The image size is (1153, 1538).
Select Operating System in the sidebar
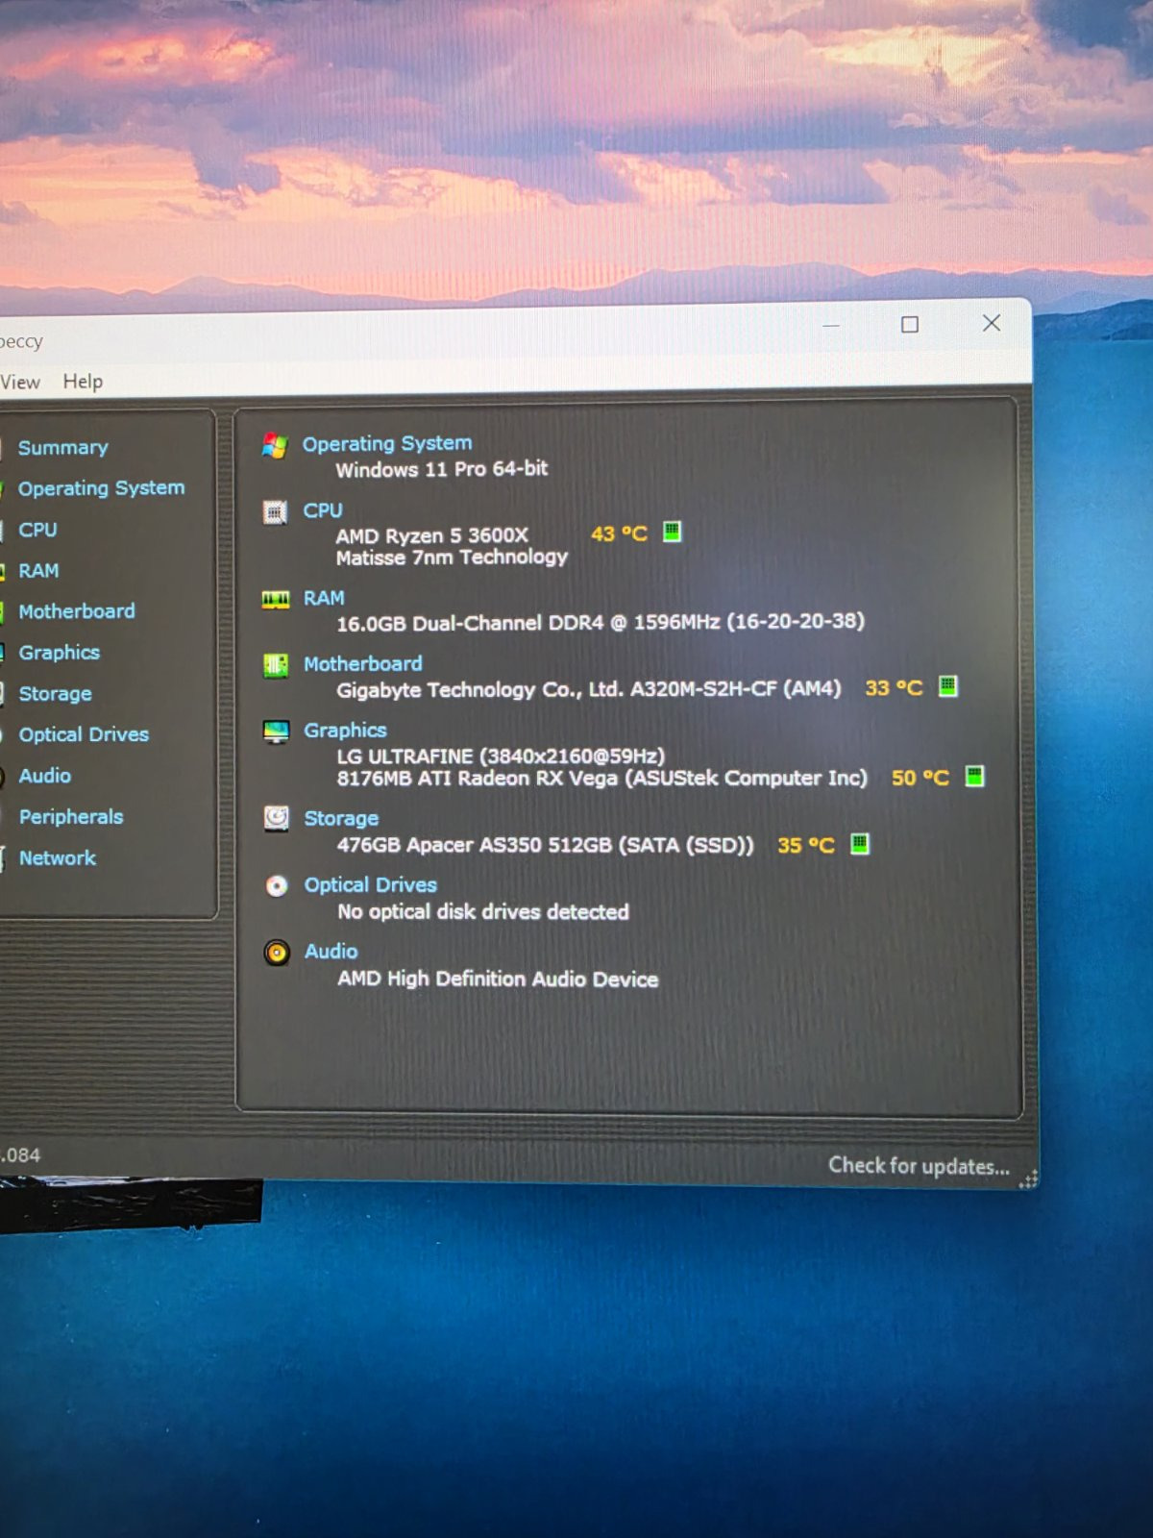click(102, 488)
